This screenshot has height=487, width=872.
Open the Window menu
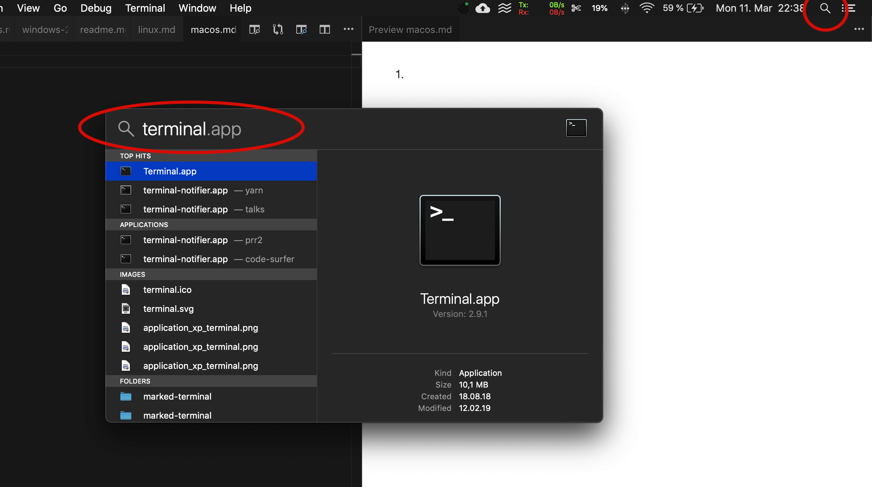tap(197, 8)
